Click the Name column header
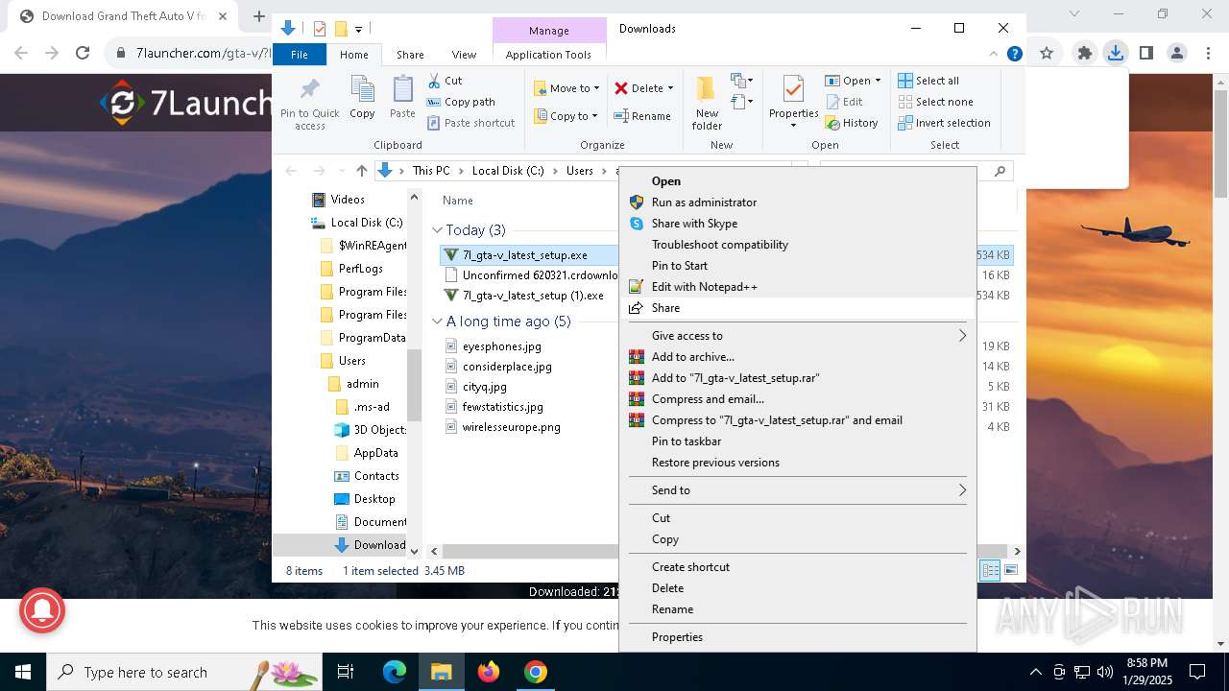Image resolution: width=1229 pixels, height=691 pixels. tap(458, 201)
